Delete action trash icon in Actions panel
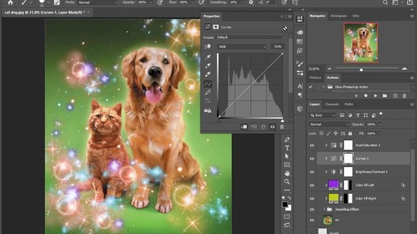 [x=404, y=96]
